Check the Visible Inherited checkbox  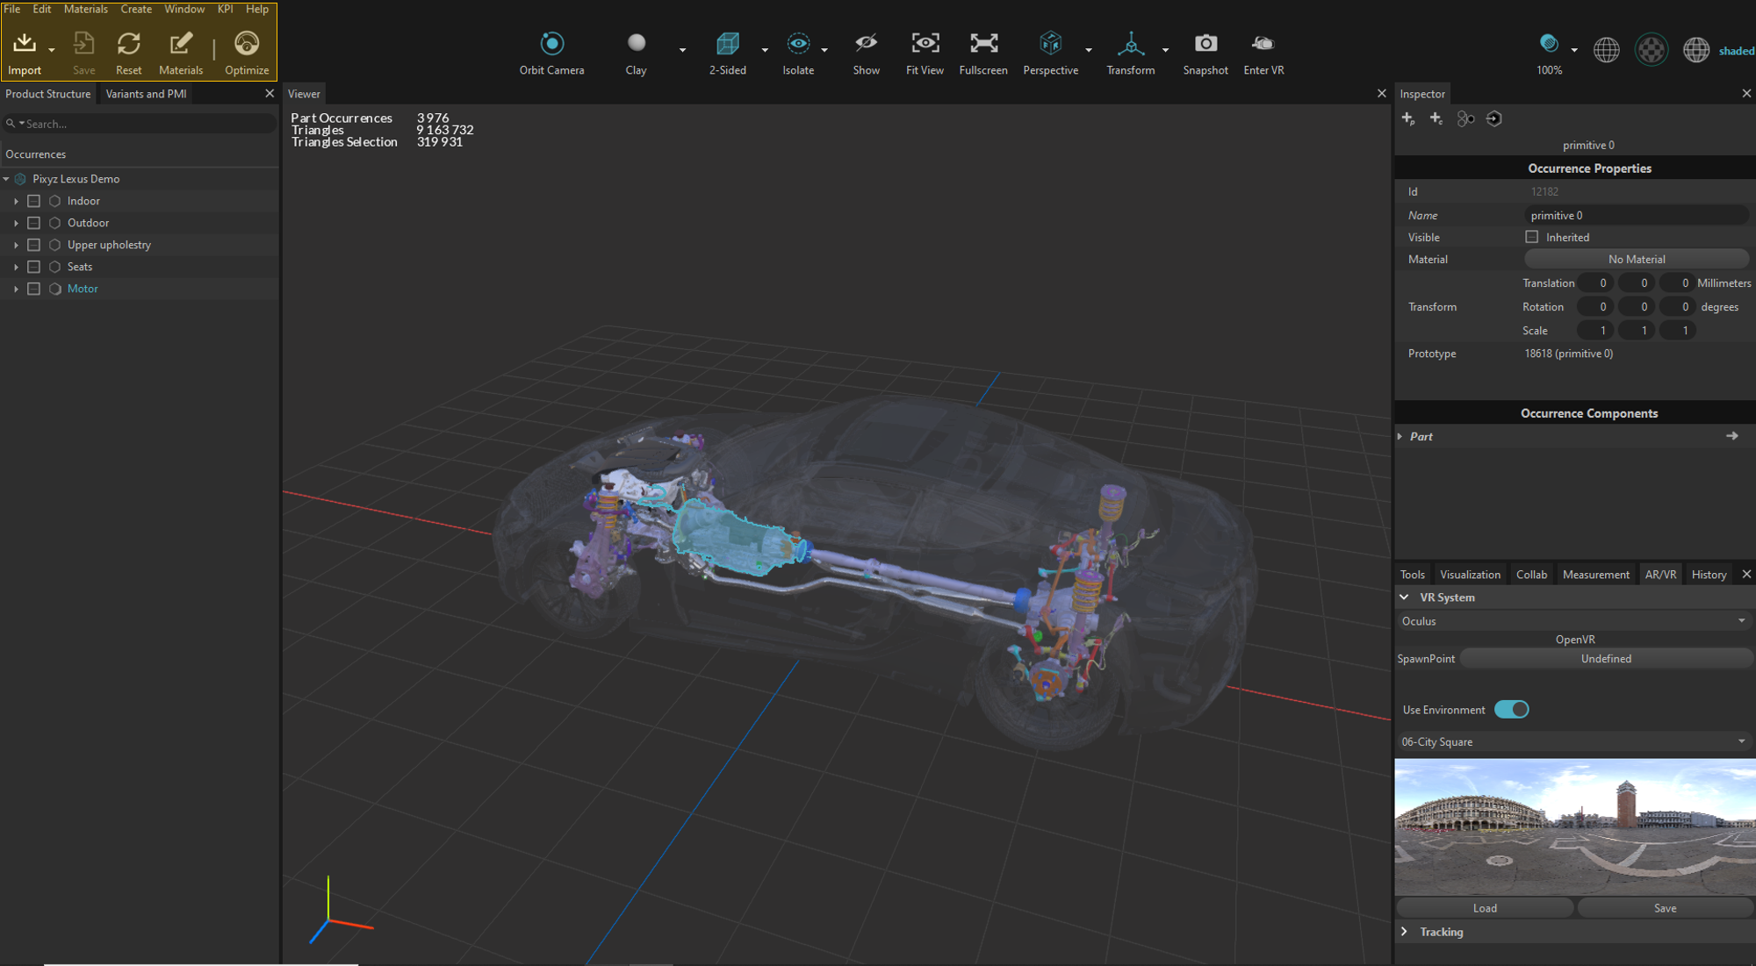coord(1532,237)
